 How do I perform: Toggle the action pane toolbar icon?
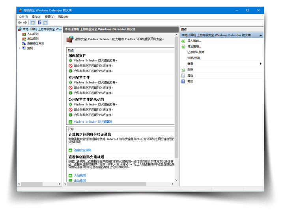[x=45, y=22]
